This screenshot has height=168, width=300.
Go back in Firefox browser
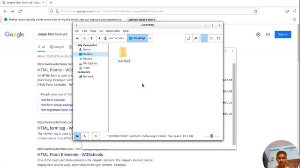pyautogui.click(x=5, y=11)
